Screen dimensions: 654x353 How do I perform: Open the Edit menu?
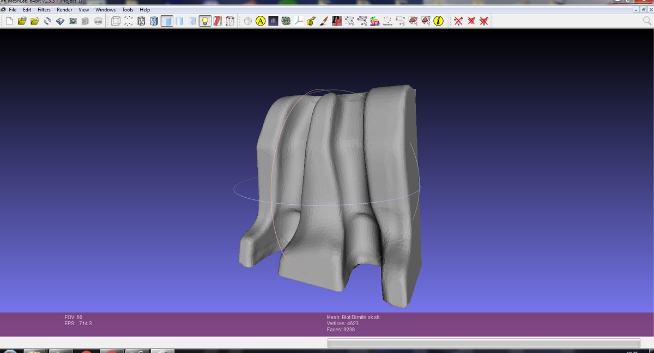point(27,10)
